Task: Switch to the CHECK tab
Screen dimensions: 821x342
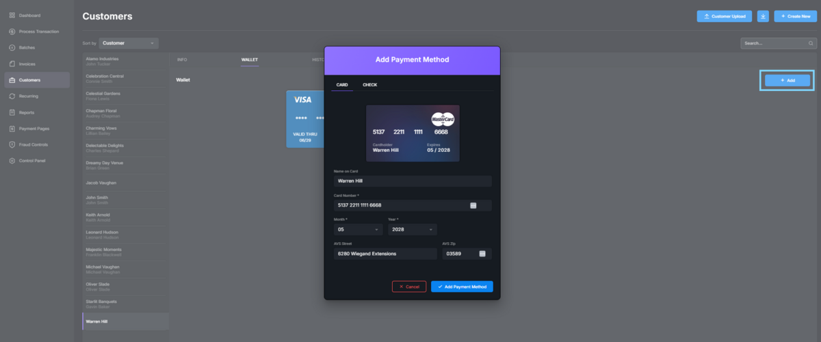Action: click(x=369, y=85)
